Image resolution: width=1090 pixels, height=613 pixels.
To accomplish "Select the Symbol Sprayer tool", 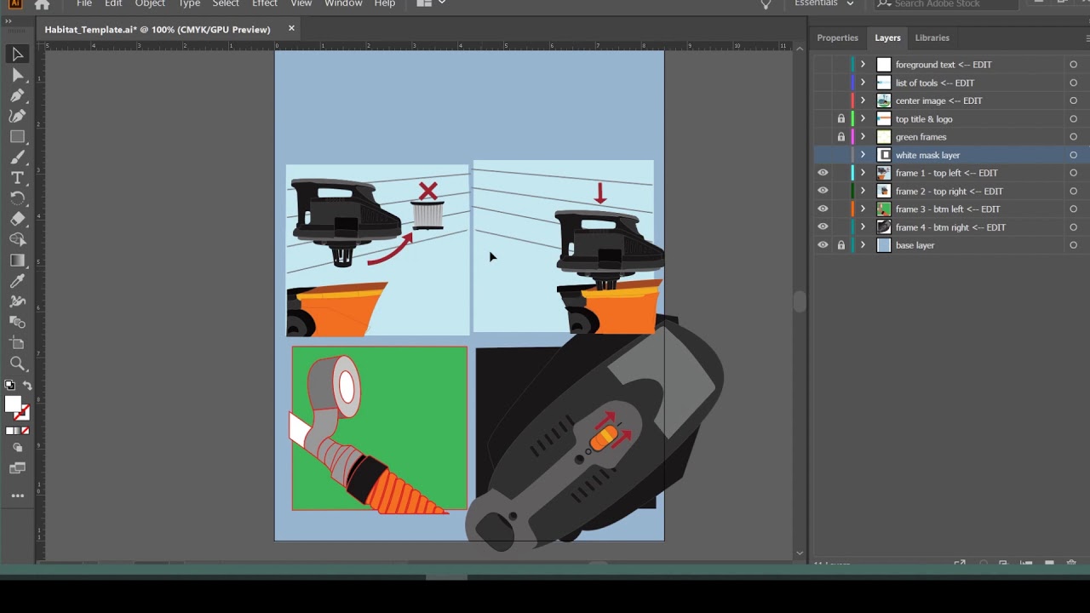I will 17,301.
